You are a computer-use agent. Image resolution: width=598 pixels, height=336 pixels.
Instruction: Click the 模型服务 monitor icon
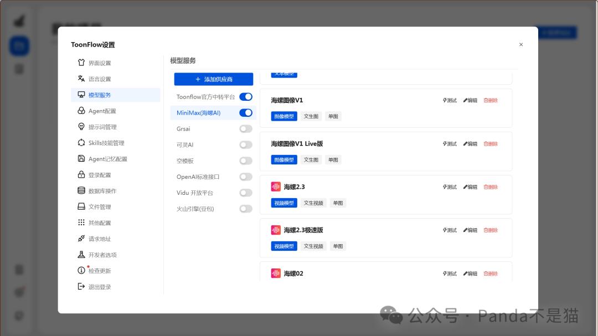click(81, 95)
